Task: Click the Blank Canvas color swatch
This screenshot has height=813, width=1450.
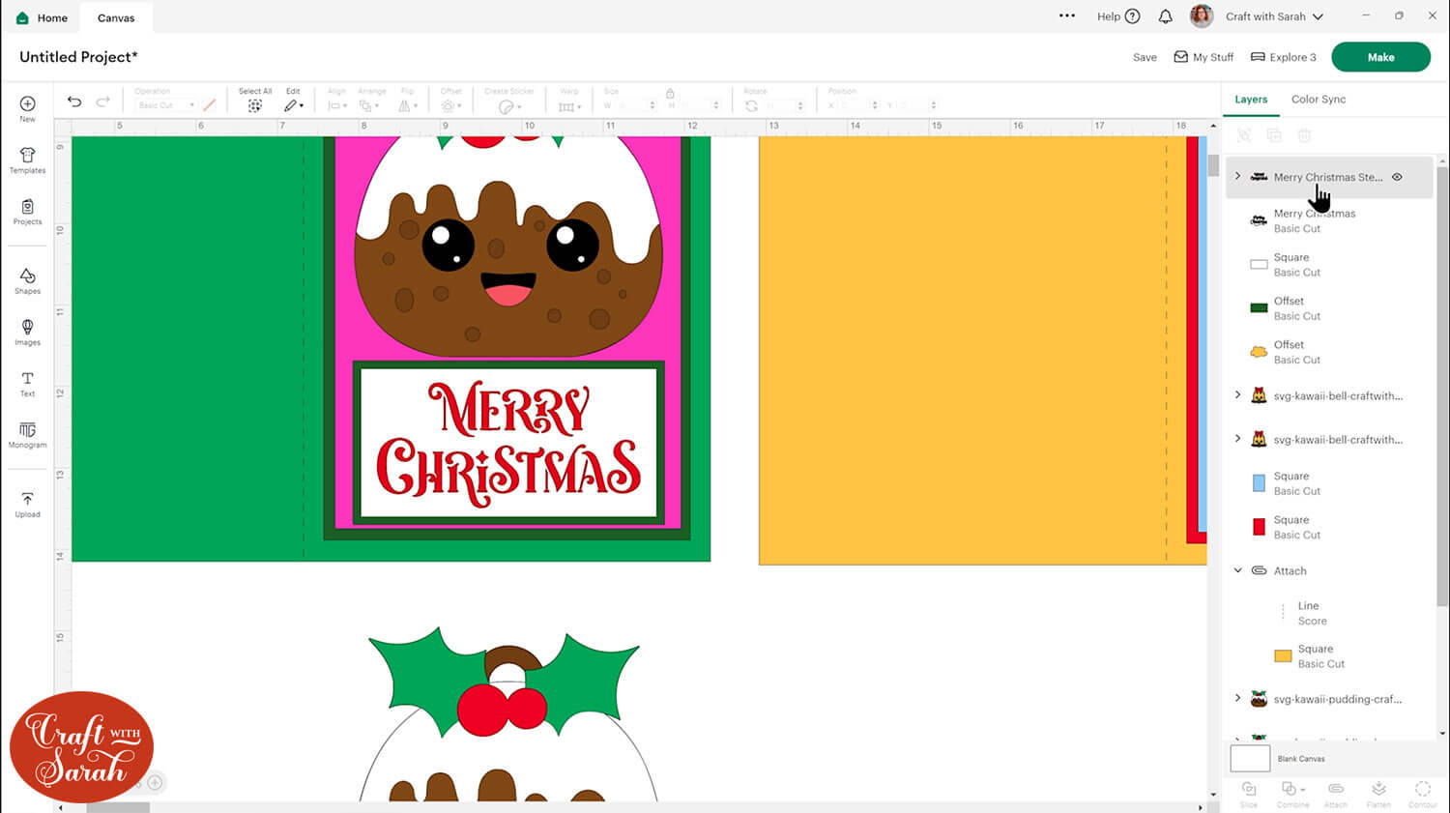Action: point(1249,759)
